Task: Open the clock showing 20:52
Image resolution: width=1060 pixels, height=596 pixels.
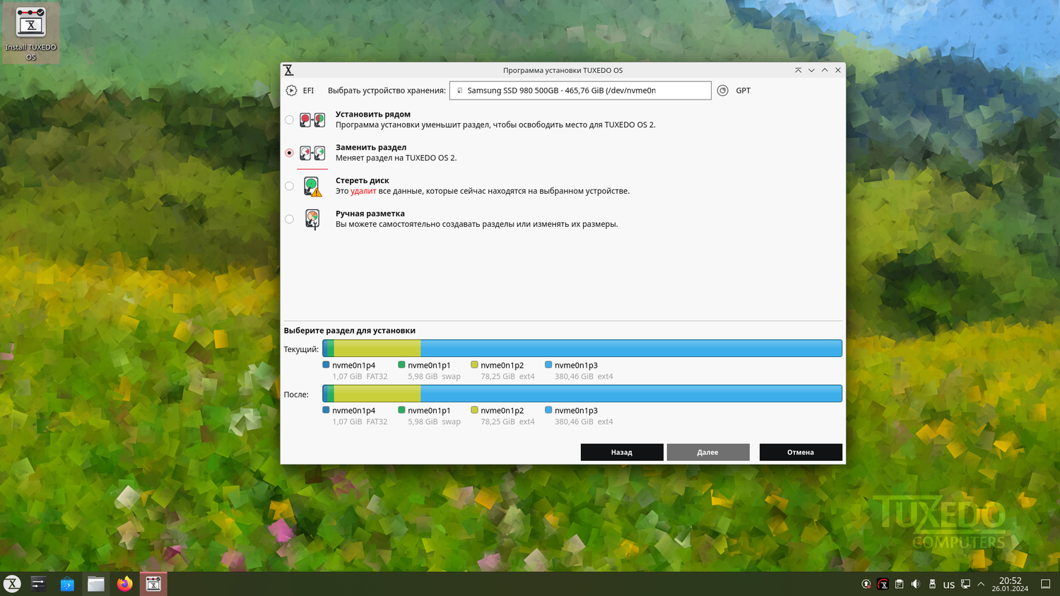Action: click(x=1010, y=584)
